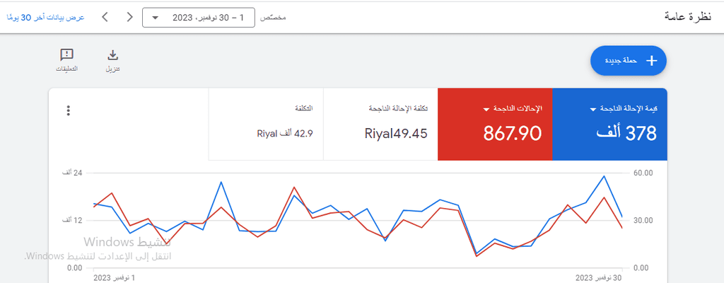Click the نظرة عامة page title

click(688, 17)
